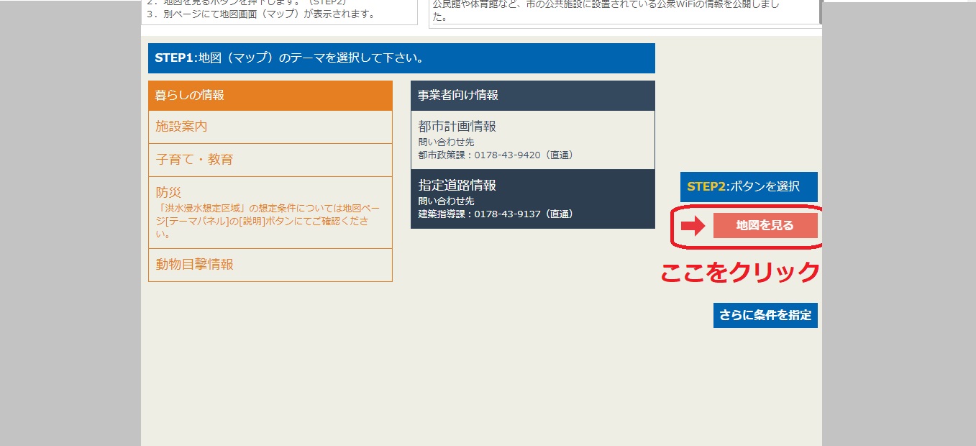Open the 動物目撃情報 theme
976x446 pixels.
194,265
